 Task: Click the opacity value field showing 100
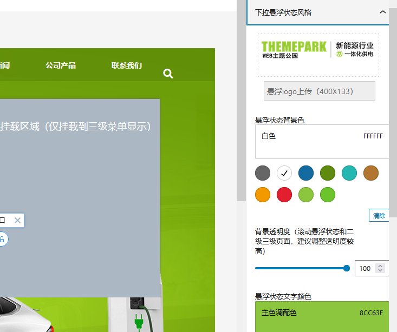(x=372, y=268)
